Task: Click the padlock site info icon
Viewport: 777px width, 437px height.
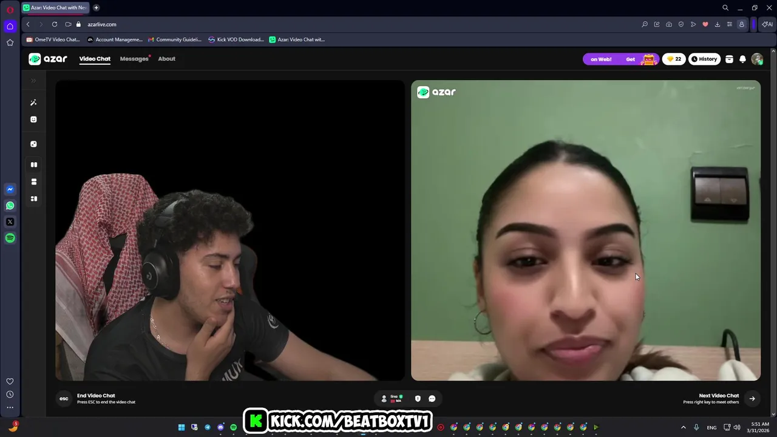Action: [78, 24]
